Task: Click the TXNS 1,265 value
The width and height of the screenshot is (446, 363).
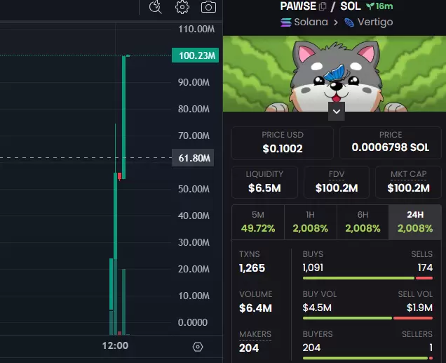Action: 252,268
